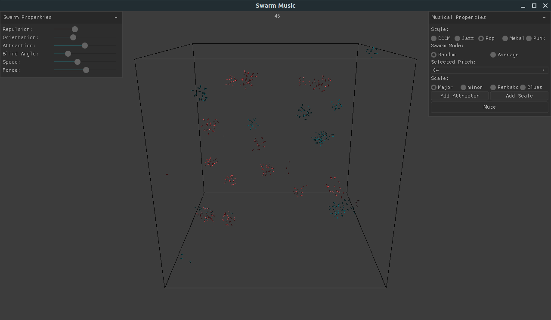This screenshot has width=551, height=320.
Task: Click the Musical Properties panel title
Action: [458, 17]
